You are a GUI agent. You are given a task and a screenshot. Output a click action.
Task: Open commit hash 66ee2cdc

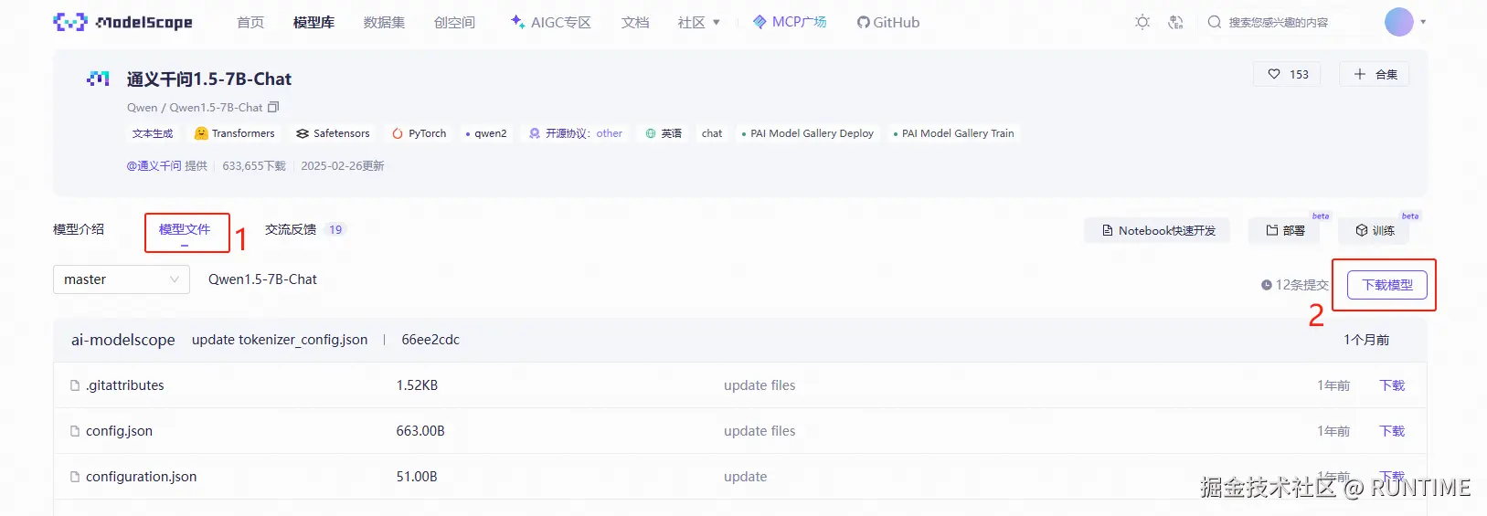click(430, 340)
